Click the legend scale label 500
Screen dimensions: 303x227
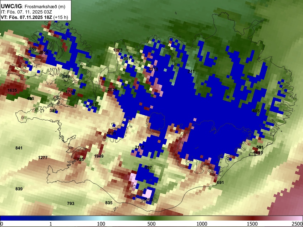[151, 224]
